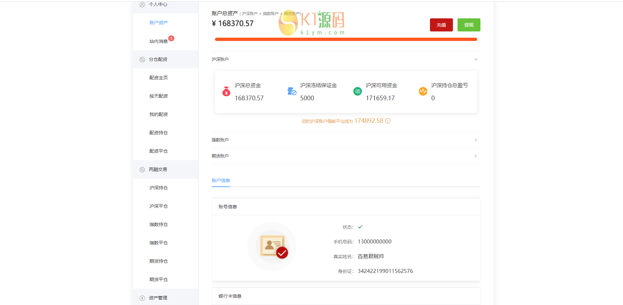Click the blue 沪深冻结保证金 icon
The width and height of the screenshot is (623, 305).
pos(292,91)
